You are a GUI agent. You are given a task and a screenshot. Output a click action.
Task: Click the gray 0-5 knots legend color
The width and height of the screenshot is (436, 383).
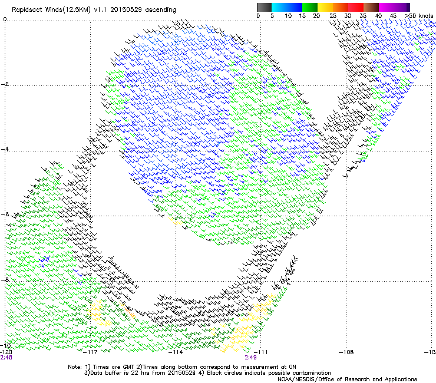[264, 7]
